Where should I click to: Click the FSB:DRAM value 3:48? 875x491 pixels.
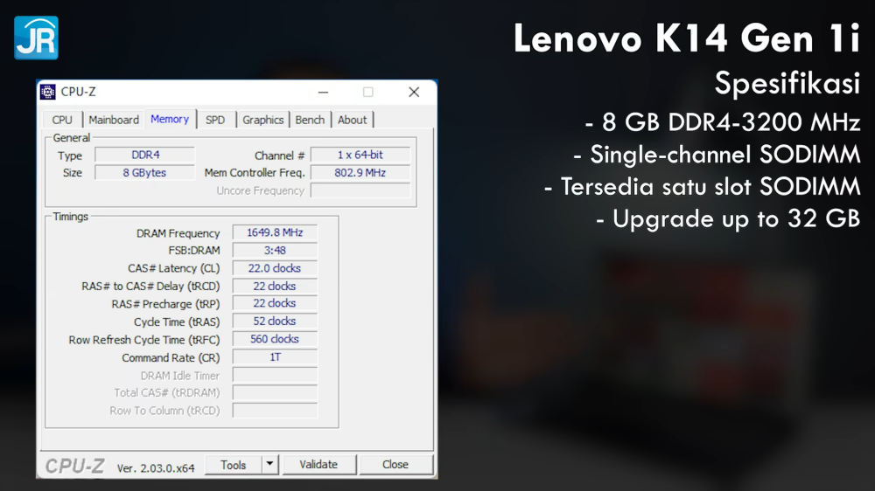(x=275, y=250)
